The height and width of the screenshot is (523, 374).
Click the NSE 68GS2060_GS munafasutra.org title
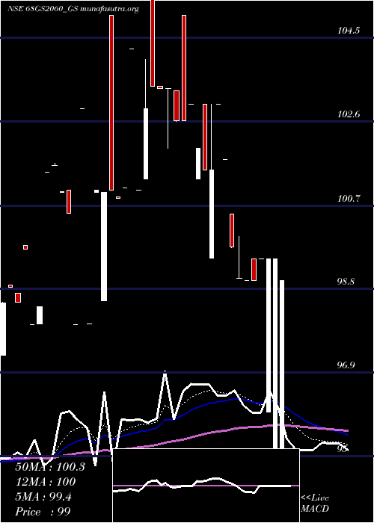pyautogui.click(x=73, y=9)
